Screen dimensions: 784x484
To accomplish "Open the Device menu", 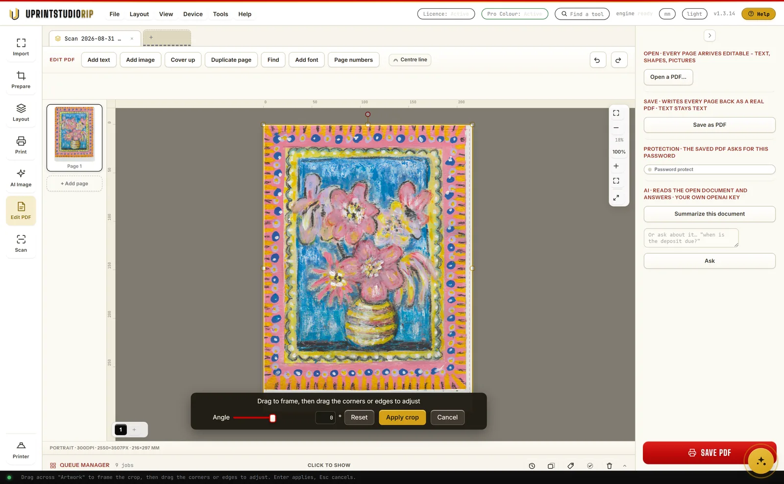I will (x=193, y=14).
